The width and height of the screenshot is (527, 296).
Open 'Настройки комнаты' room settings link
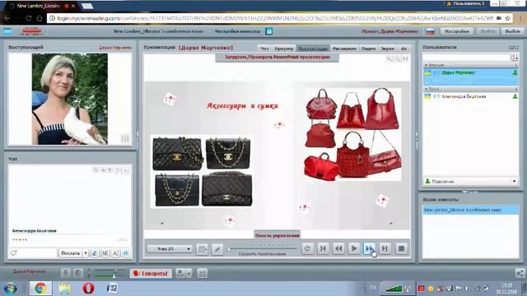point(237,31)
